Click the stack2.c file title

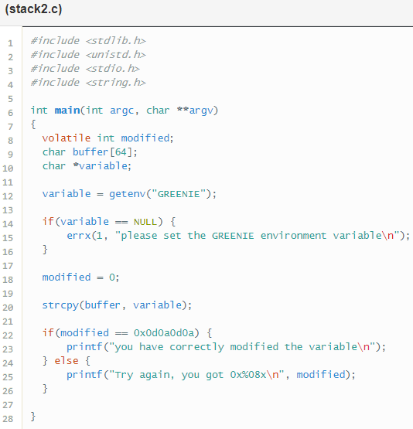point(33,9)
